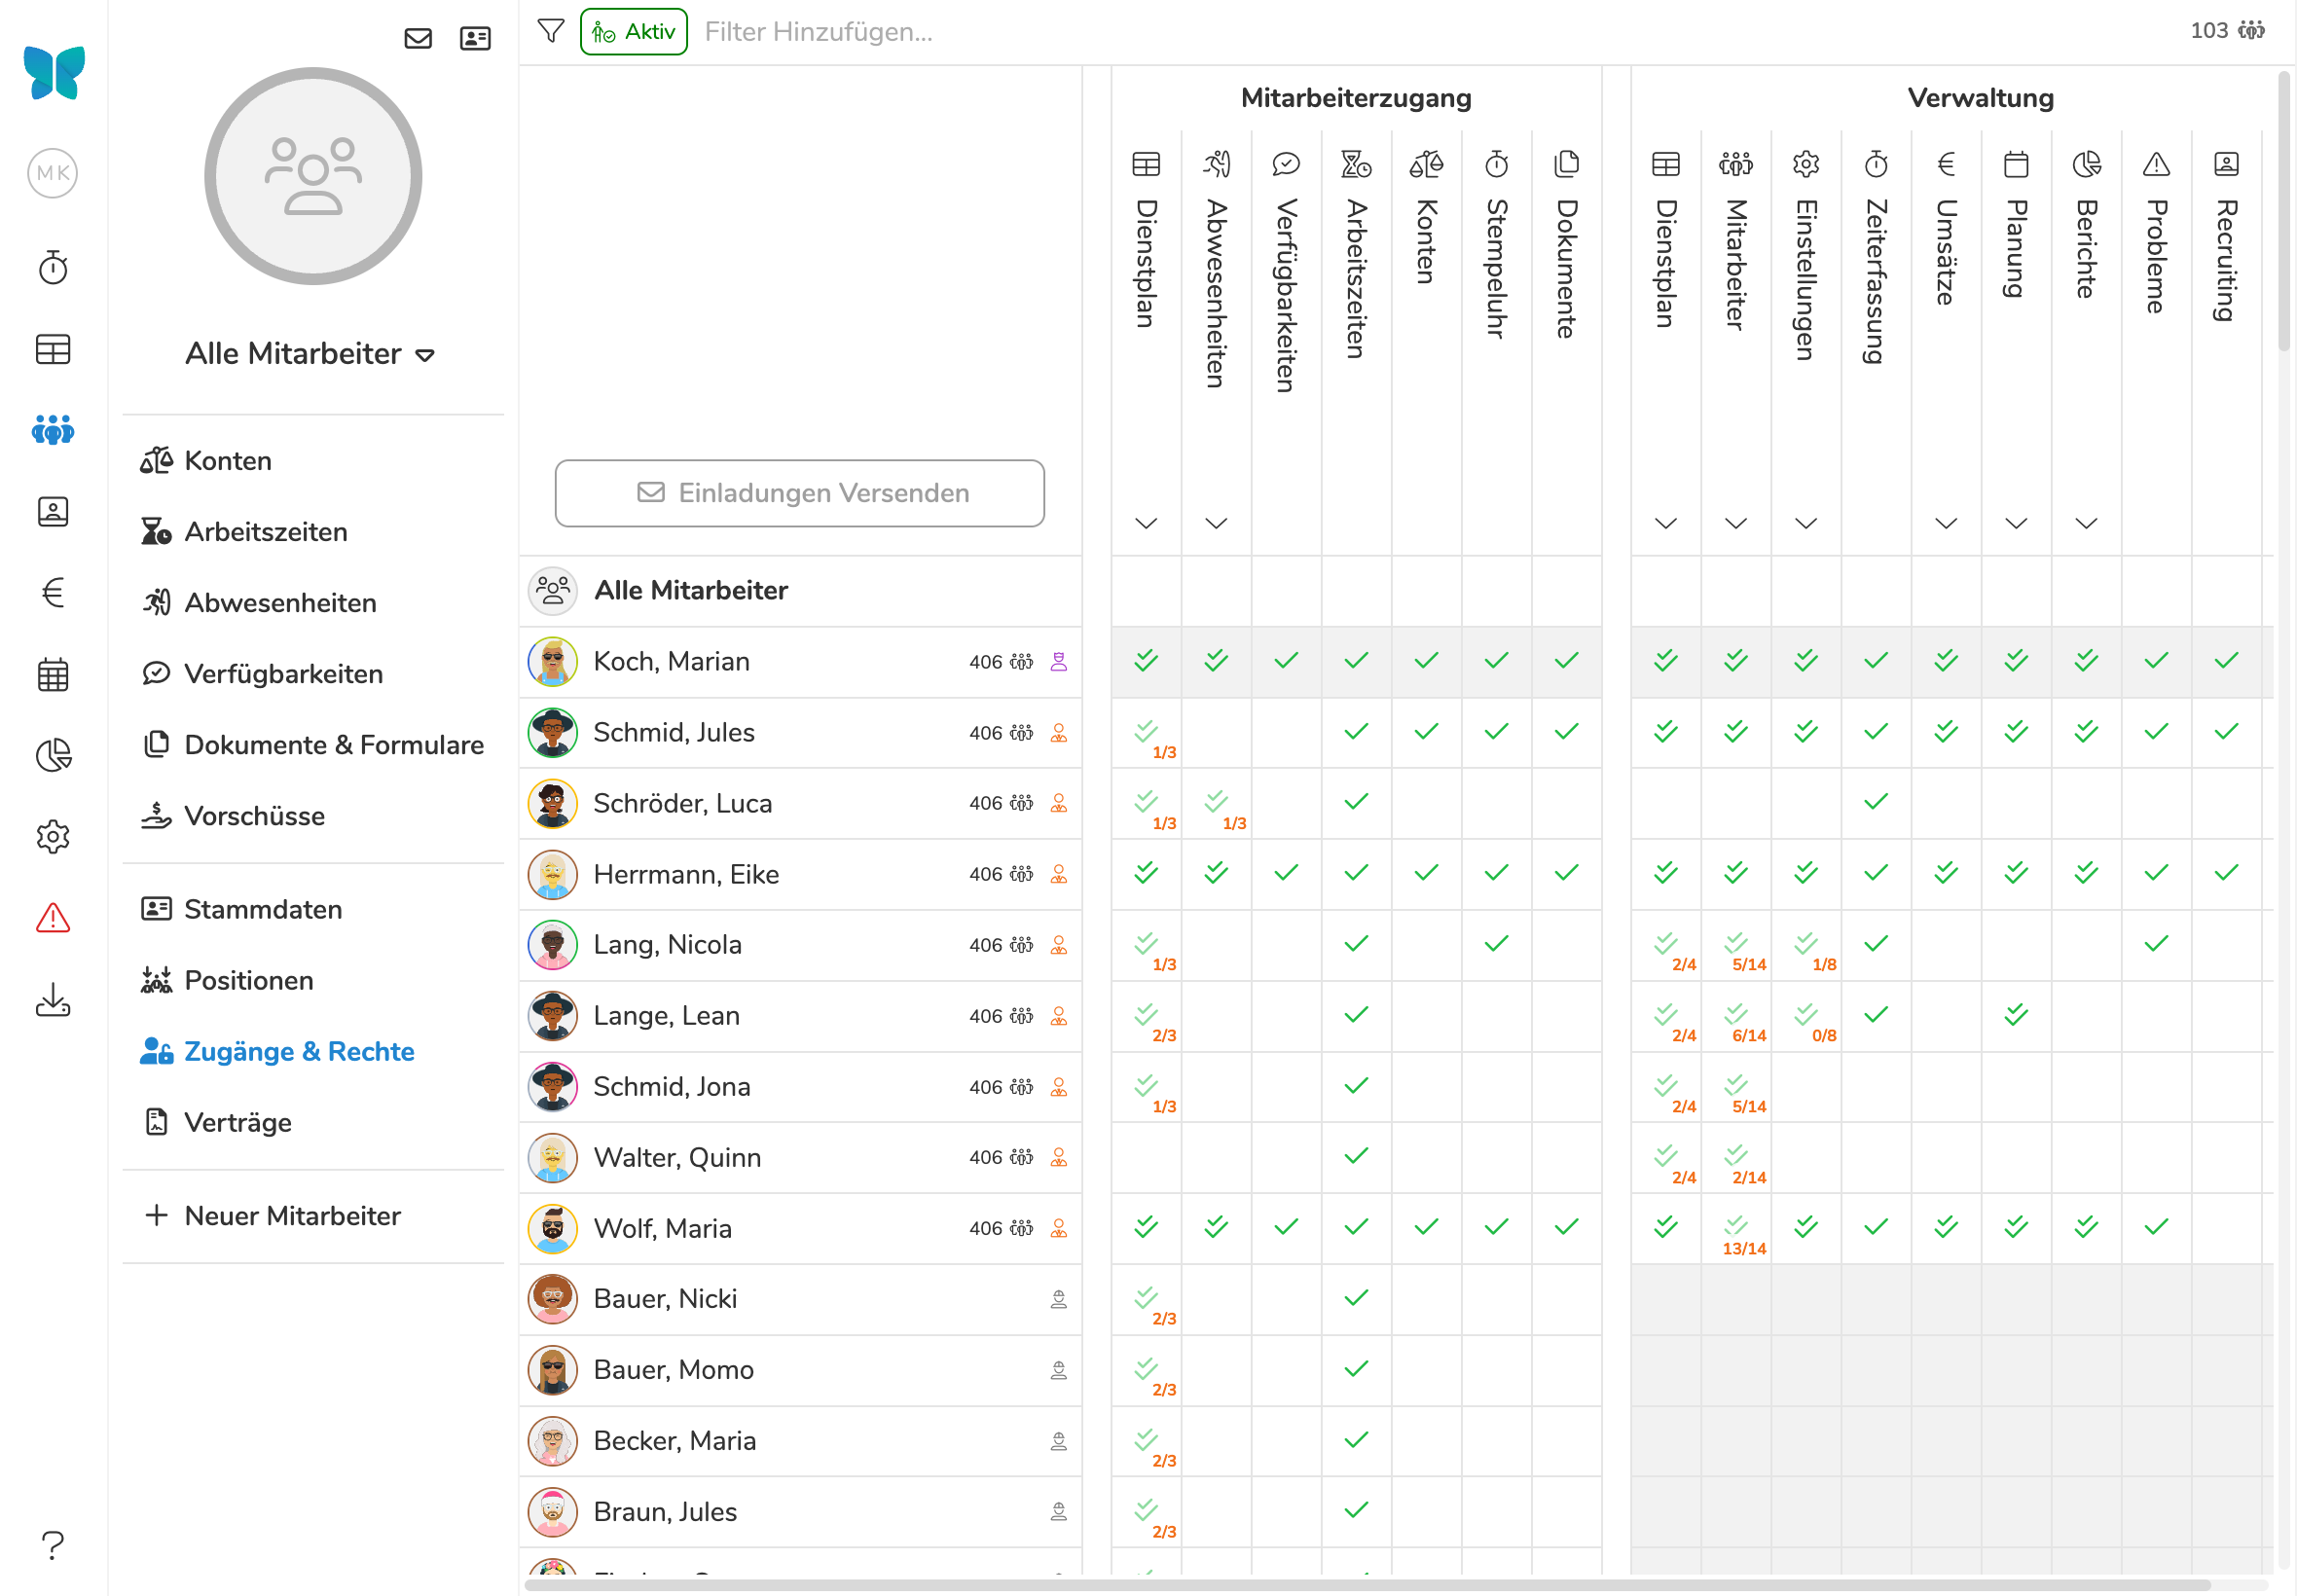
Task: Expand Einstellungen column chevron under Verwaltung
Action: [1806, 523]
